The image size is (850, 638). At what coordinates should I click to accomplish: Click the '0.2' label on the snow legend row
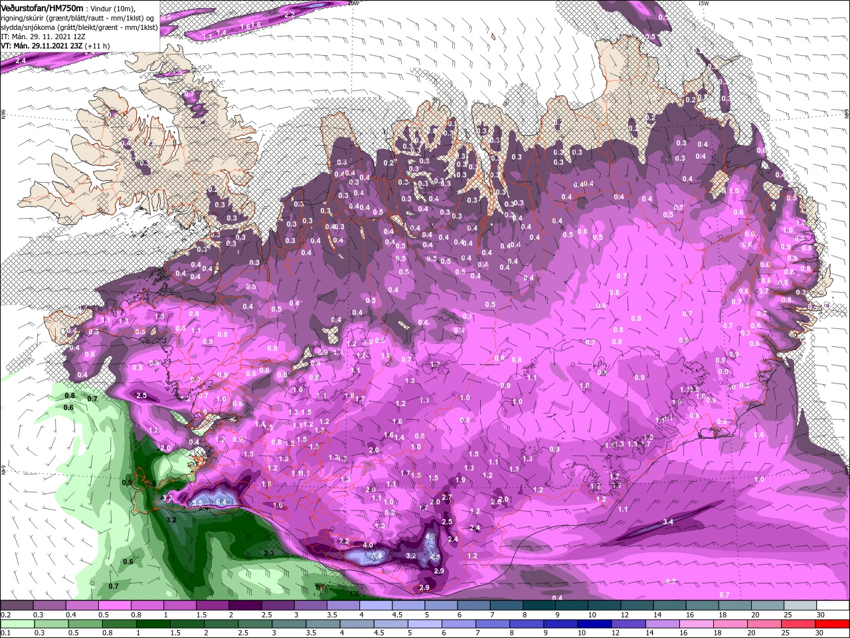pos(6,615)
